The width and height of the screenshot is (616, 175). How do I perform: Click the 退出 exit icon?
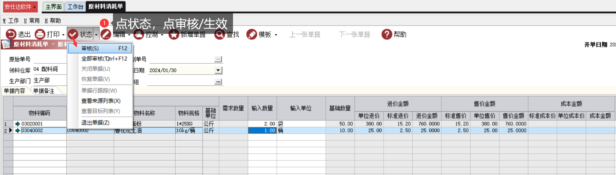11,34
